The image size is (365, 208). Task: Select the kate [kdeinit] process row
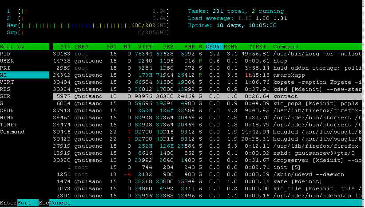point(207,181)
